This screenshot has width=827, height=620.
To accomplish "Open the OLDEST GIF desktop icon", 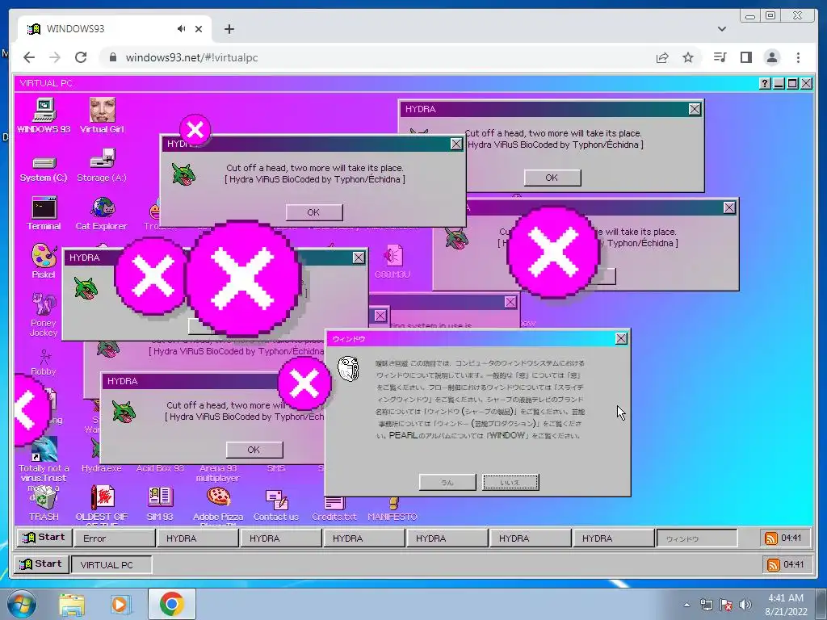I will (x=102, y=504).
